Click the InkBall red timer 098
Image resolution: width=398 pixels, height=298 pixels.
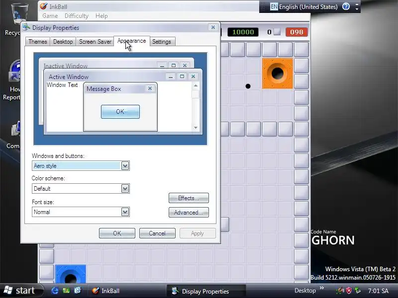[297, 32]
